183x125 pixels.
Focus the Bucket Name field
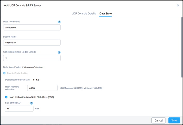(x=32, y=43)
